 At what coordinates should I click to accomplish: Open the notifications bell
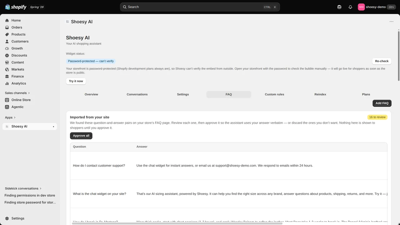(350, 7)
